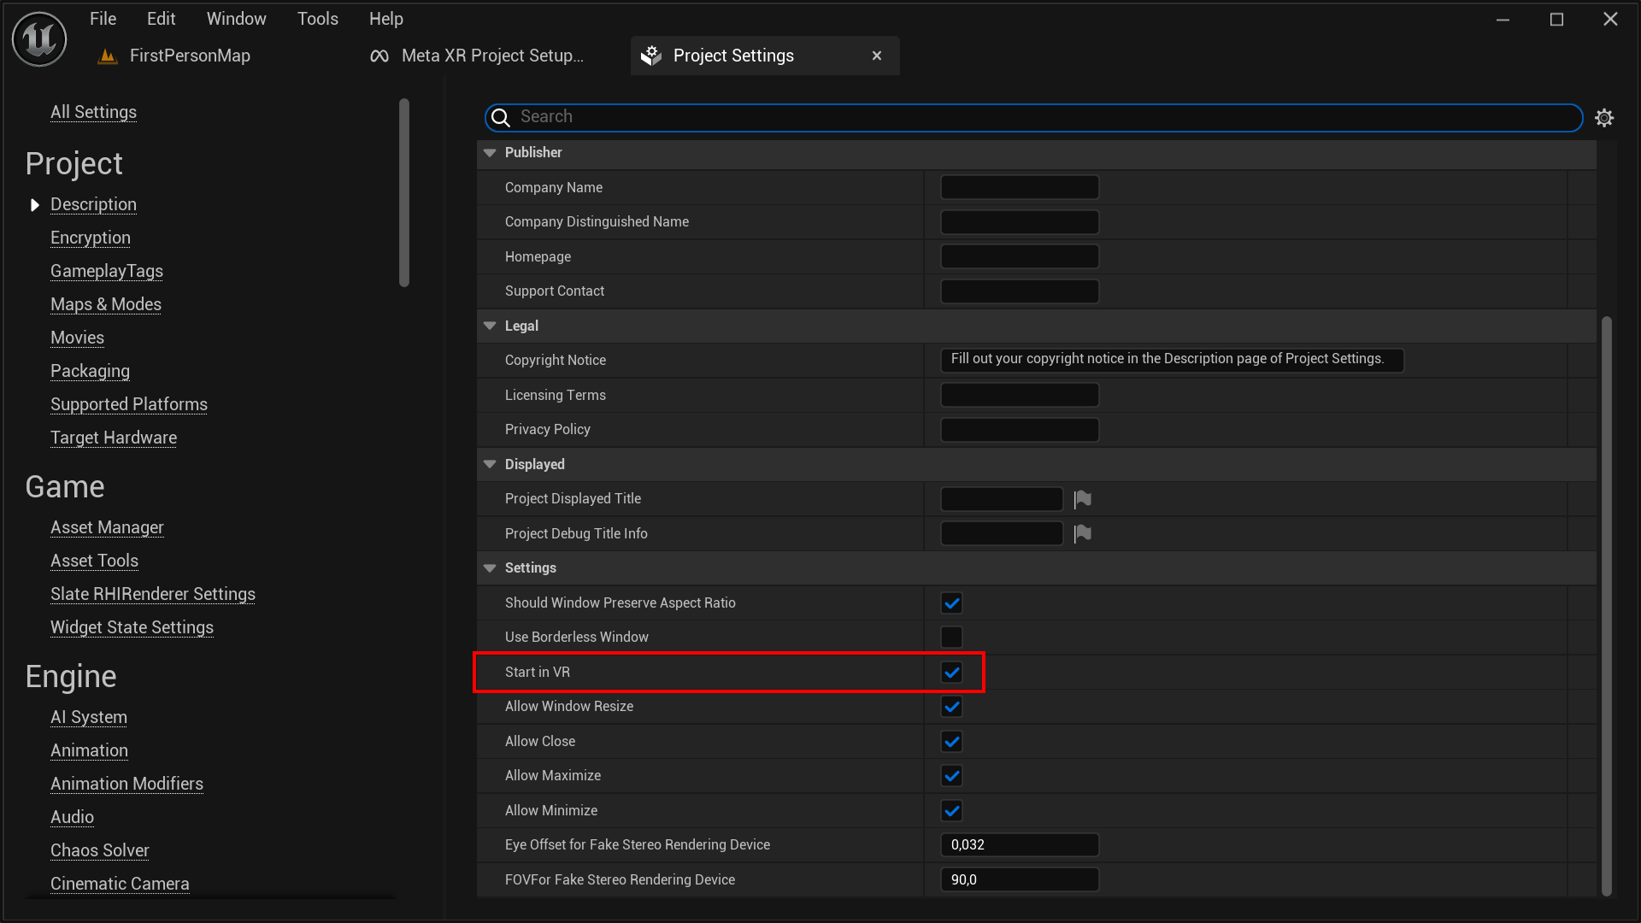Image resolution: width=1641 pixels, height=923 pixels.
Task: Click the Company Name input field
Action: (1018, 186)
